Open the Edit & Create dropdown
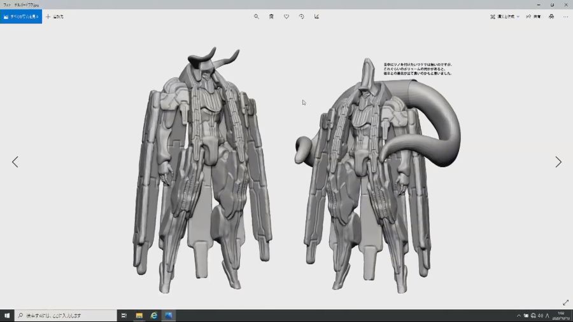The height and width of the screenshot is (322, 573). click(505, 17)
